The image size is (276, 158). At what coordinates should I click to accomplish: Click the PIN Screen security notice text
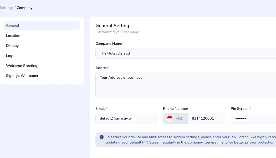191,140
